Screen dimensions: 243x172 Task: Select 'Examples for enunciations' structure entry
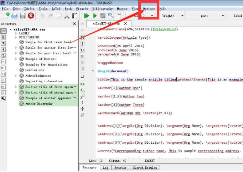46,65
